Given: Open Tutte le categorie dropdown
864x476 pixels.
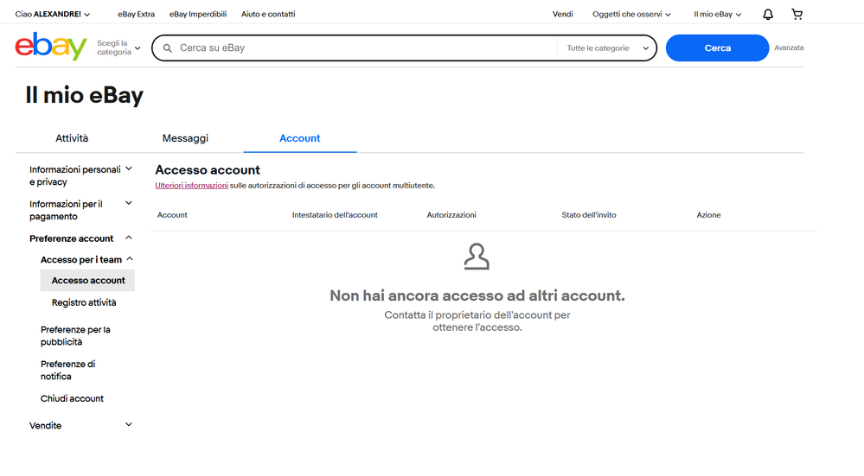Looking at the screenshot, I should click(606, 48).
